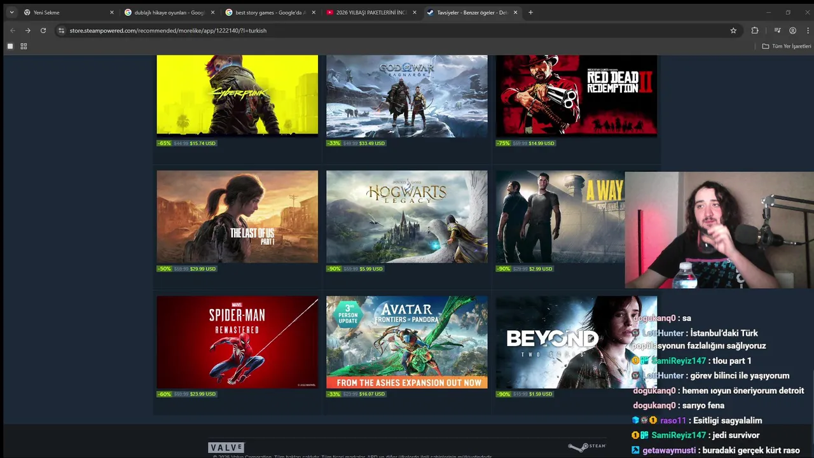Click the $16.07 USD Avatar price
The image size is (814, 458).
click(372, 394)
